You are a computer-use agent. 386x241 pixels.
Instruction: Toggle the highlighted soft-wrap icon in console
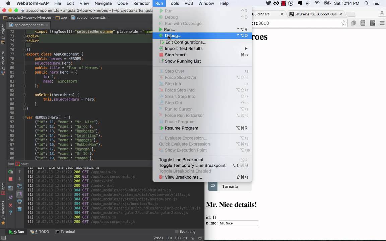(x=19, y=194)
